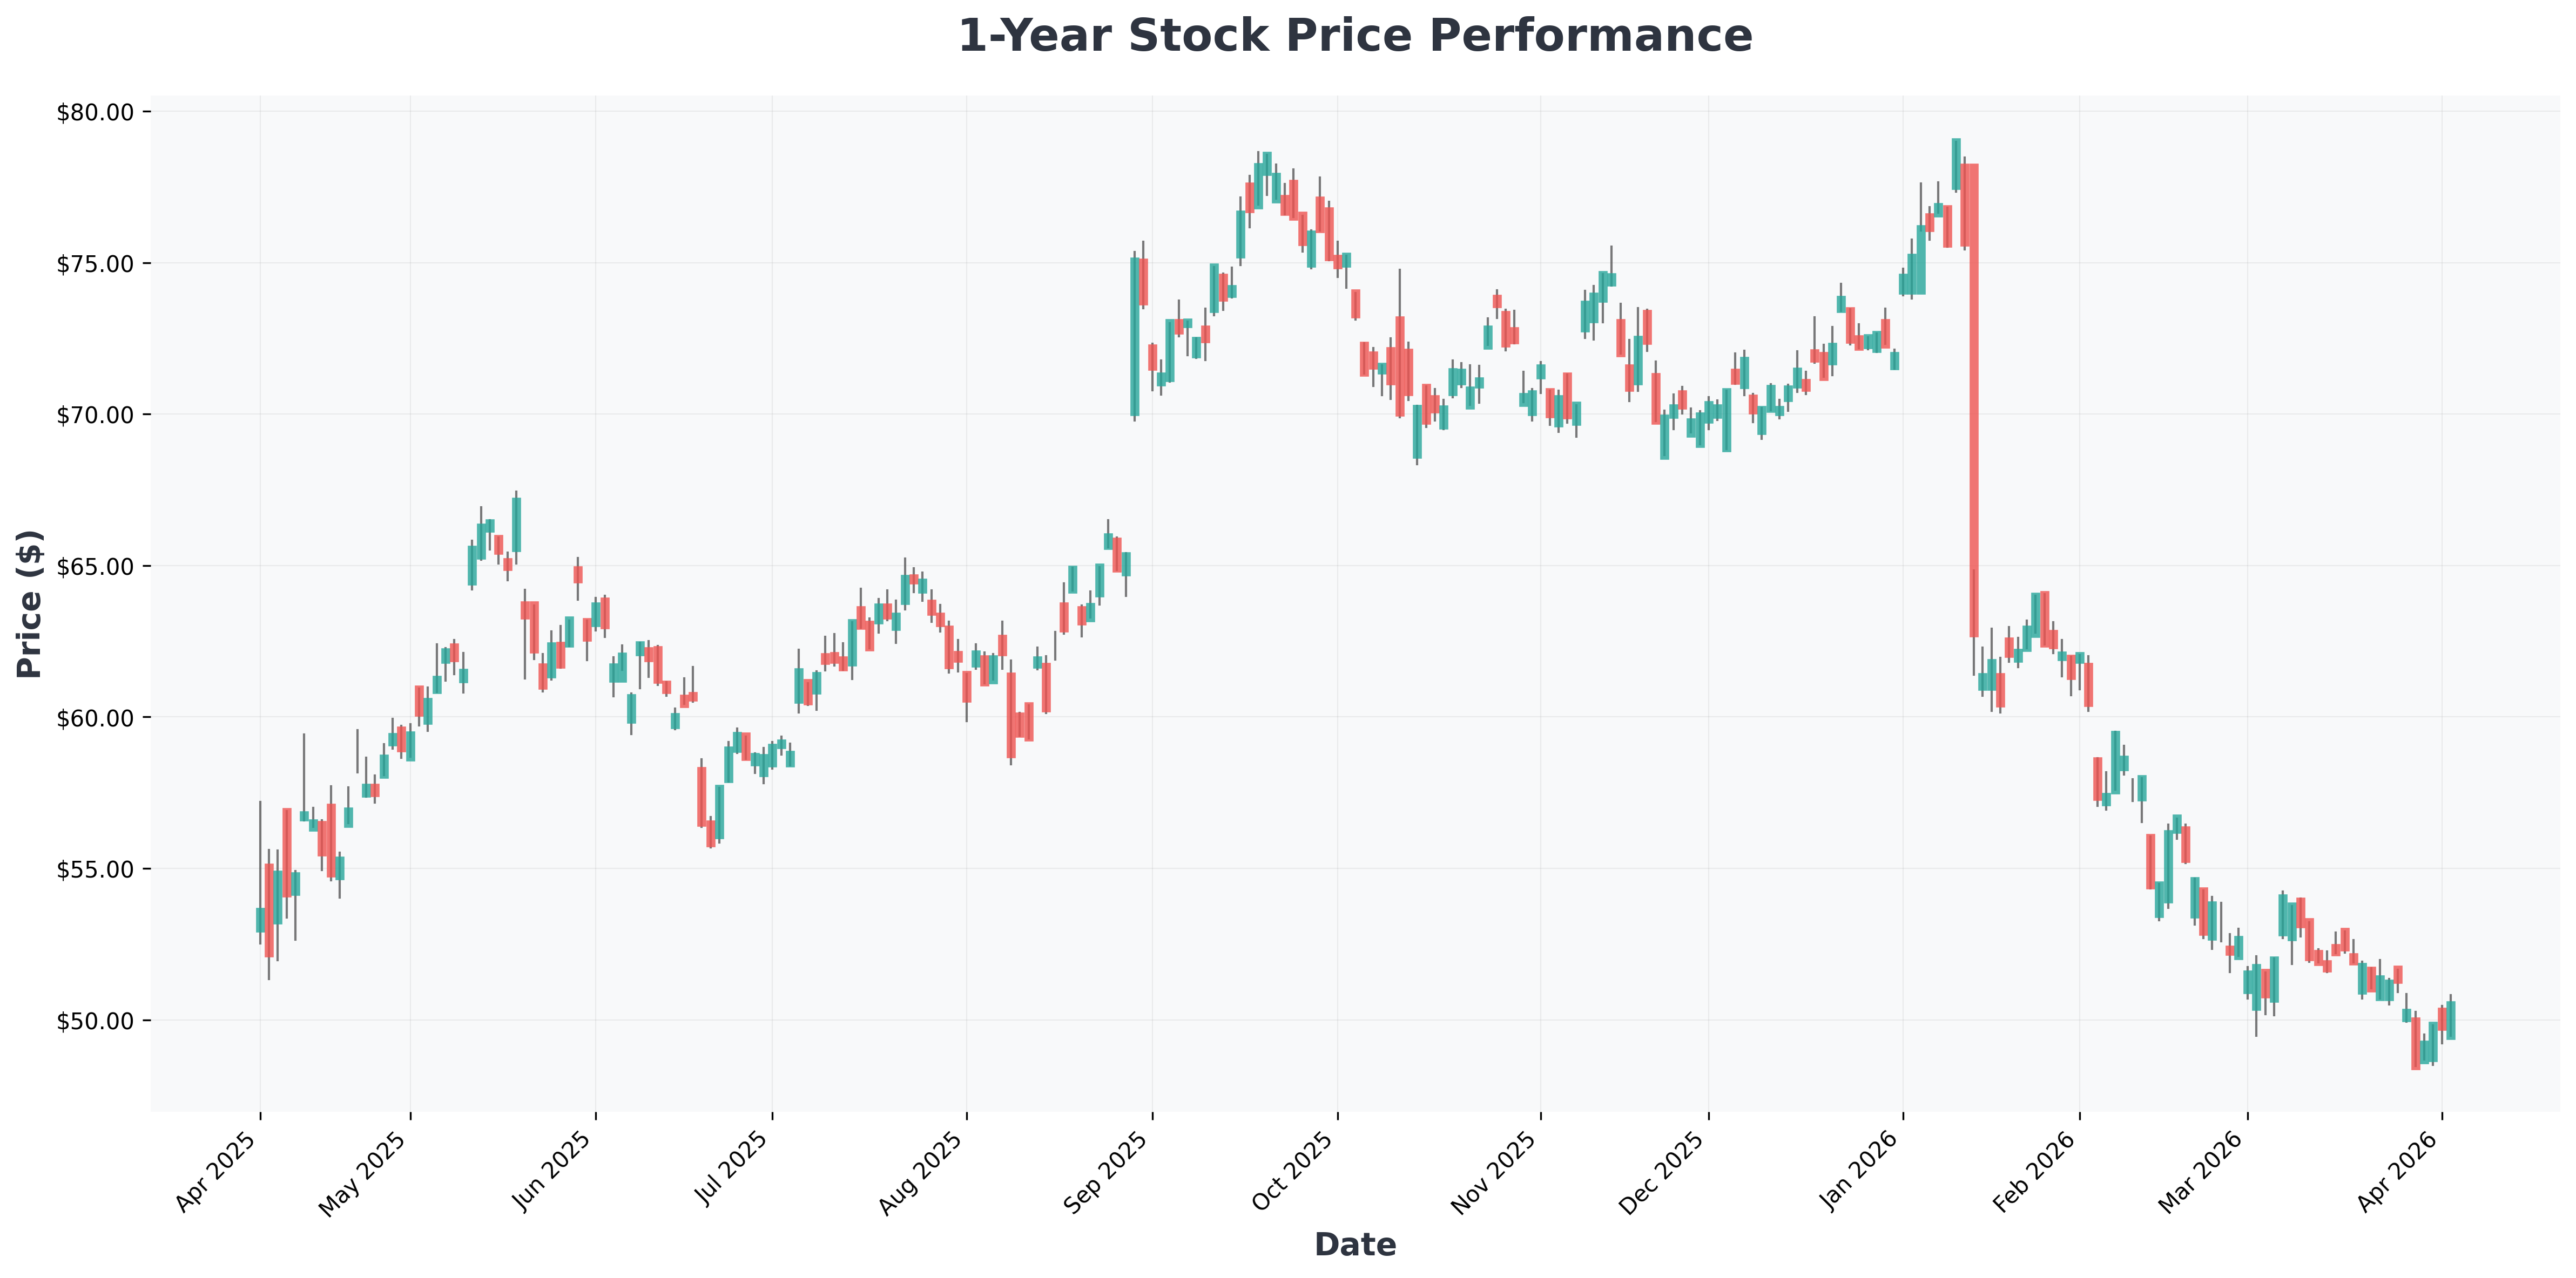
Task: Select the $50.00 price tick label
Action: coord(96,1020)
